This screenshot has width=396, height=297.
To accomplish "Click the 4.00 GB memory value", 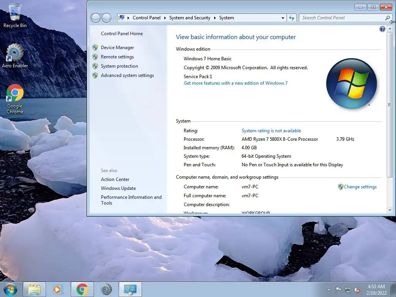I will tap(249, 148).
